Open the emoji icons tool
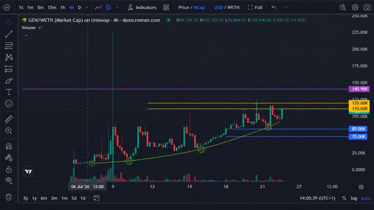Viewport: 374px width, 210px height. (x=9, y=104)
